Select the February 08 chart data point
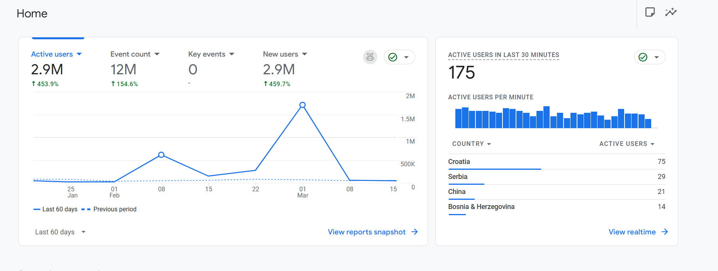Viewport: 718px width, 271px height. point(161,155)
